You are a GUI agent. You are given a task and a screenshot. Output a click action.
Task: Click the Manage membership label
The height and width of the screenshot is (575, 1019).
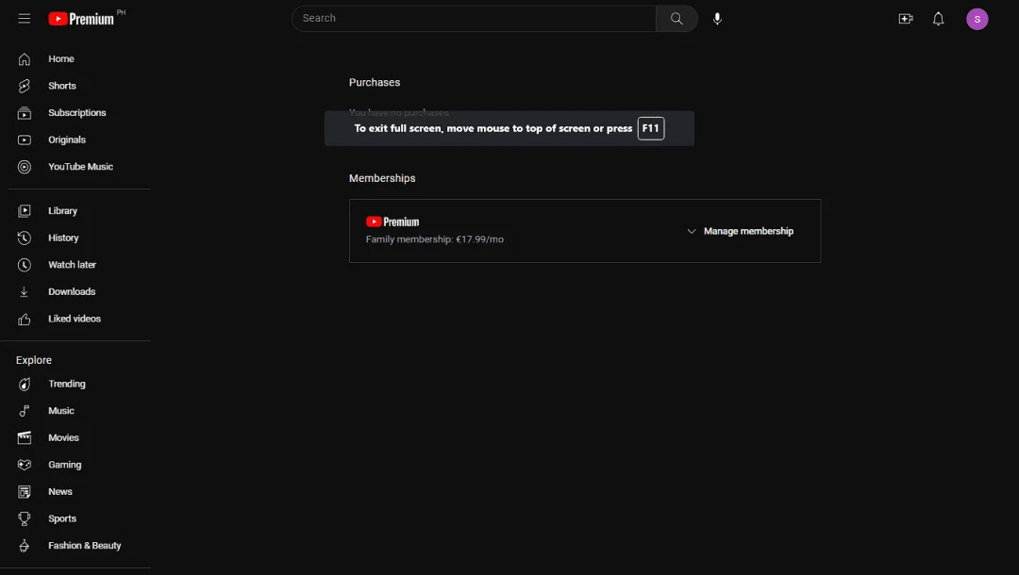[x=748, y=231]
